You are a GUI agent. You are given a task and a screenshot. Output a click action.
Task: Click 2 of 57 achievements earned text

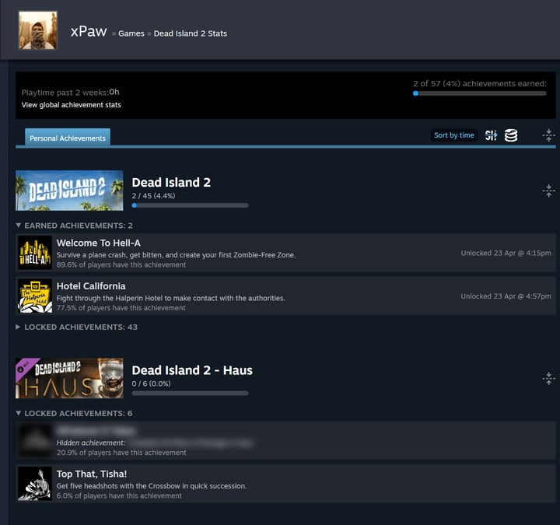pos(480,83)
